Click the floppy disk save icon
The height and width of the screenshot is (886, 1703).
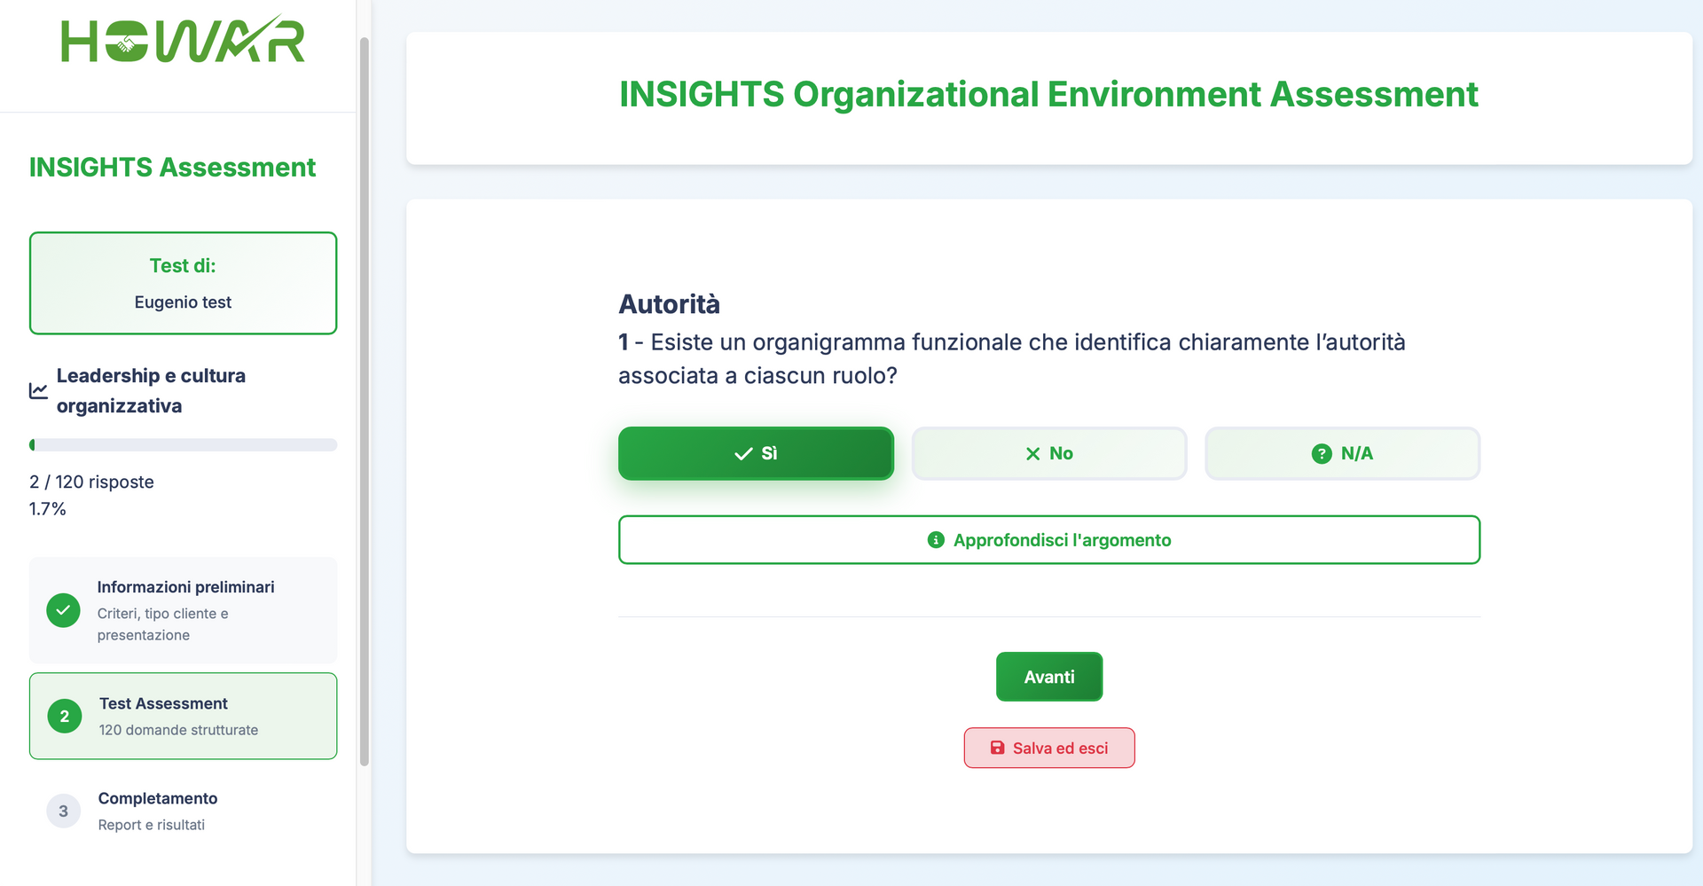(x=997, y=748)
